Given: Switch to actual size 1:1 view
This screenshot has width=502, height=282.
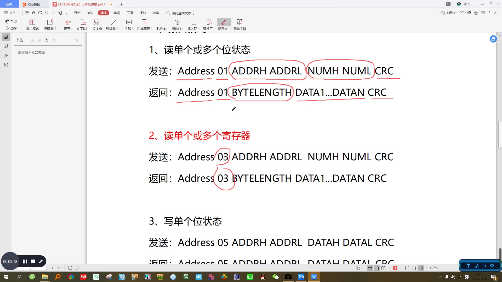Looking at the screenshot, I should tap(407, 268).
